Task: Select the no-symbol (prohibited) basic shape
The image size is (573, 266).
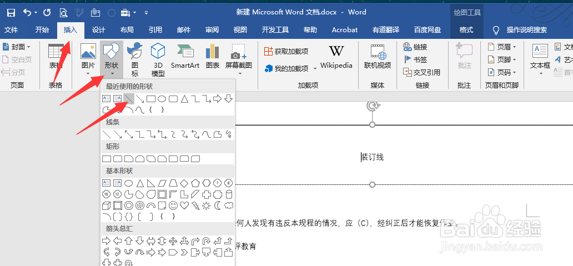Action: [x=139, y=205]
